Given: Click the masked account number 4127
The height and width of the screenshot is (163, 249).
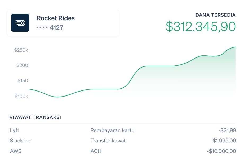Looking at the screenshot, I should [x=50, y=27].
